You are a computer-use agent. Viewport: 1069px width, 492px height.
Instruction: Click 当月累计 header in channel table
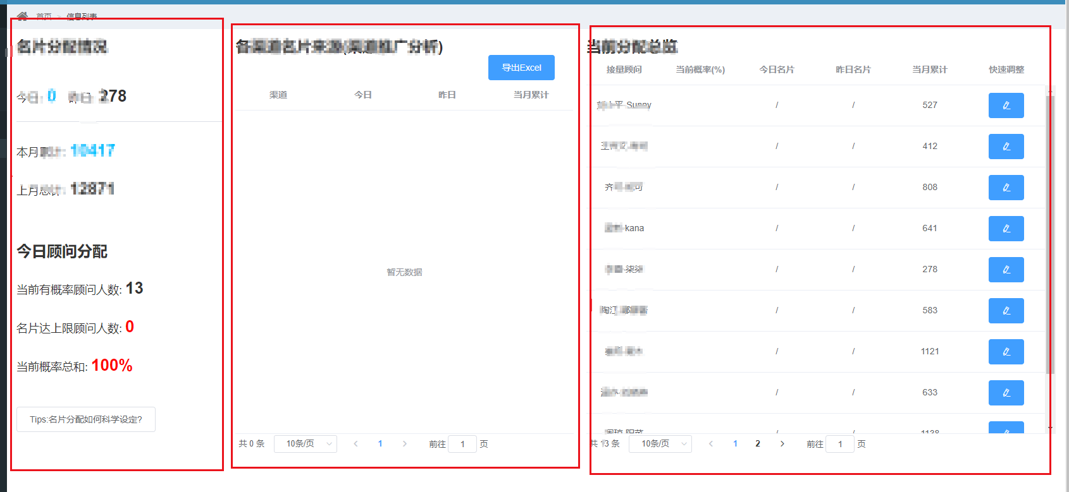point(531,95)
